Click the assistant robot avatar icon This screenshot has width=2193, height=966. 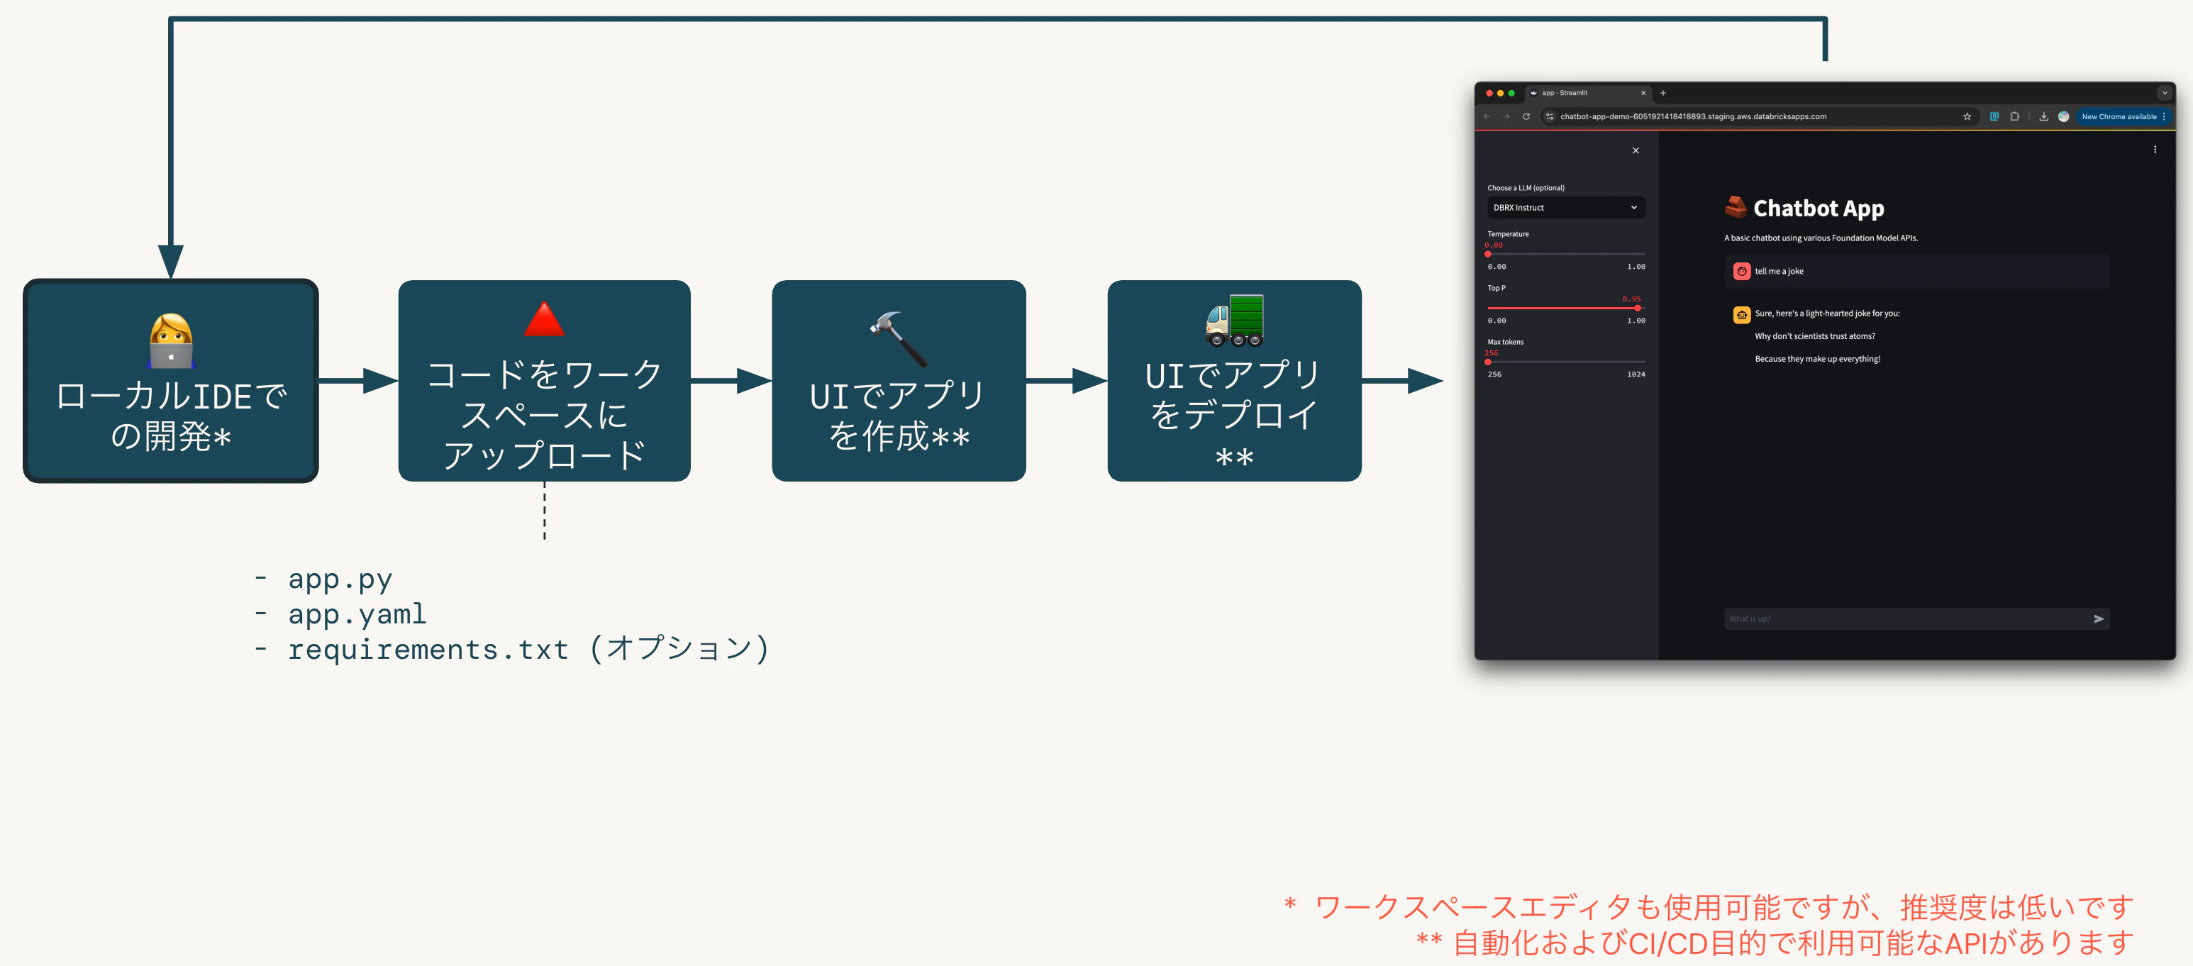click(x=1742, y=315)
